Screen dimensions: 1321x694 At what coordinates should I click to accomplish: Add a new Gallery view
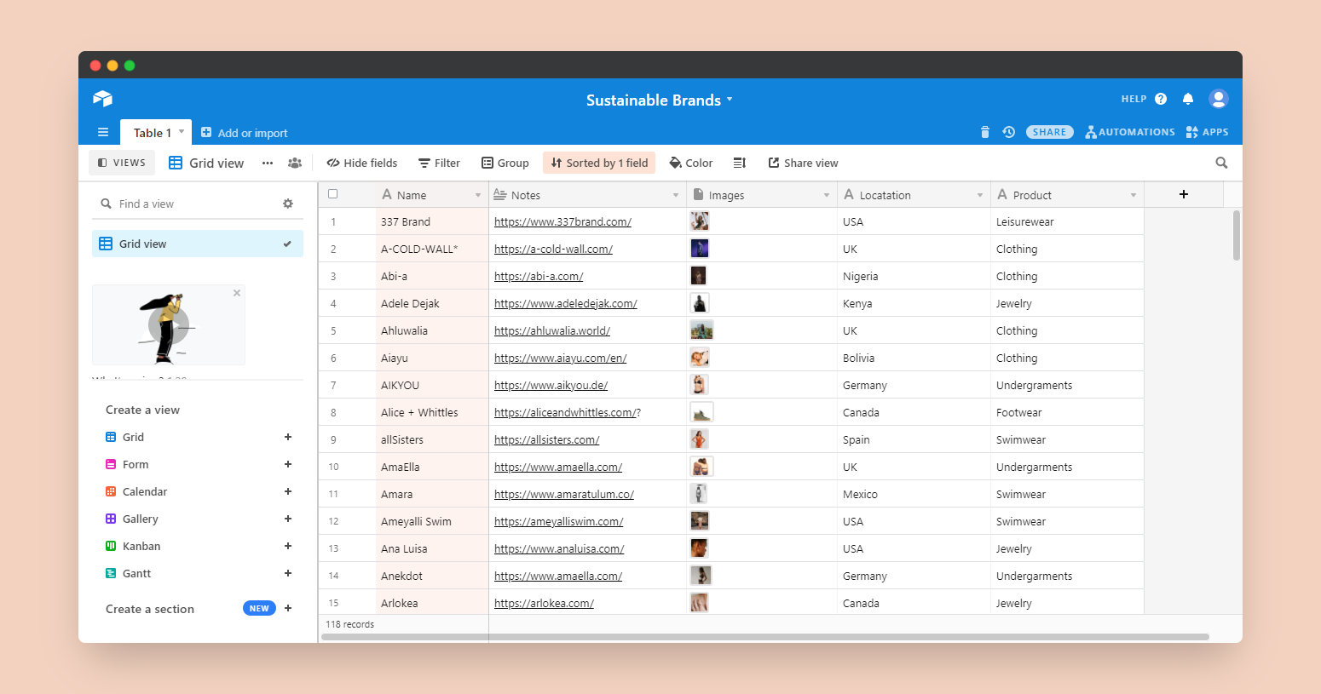point(288,519)
